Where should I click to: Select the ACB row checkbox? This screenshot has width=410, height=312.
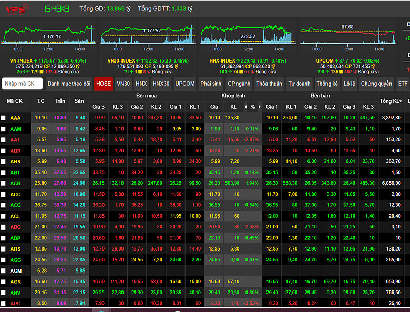(x=3, y=183)
